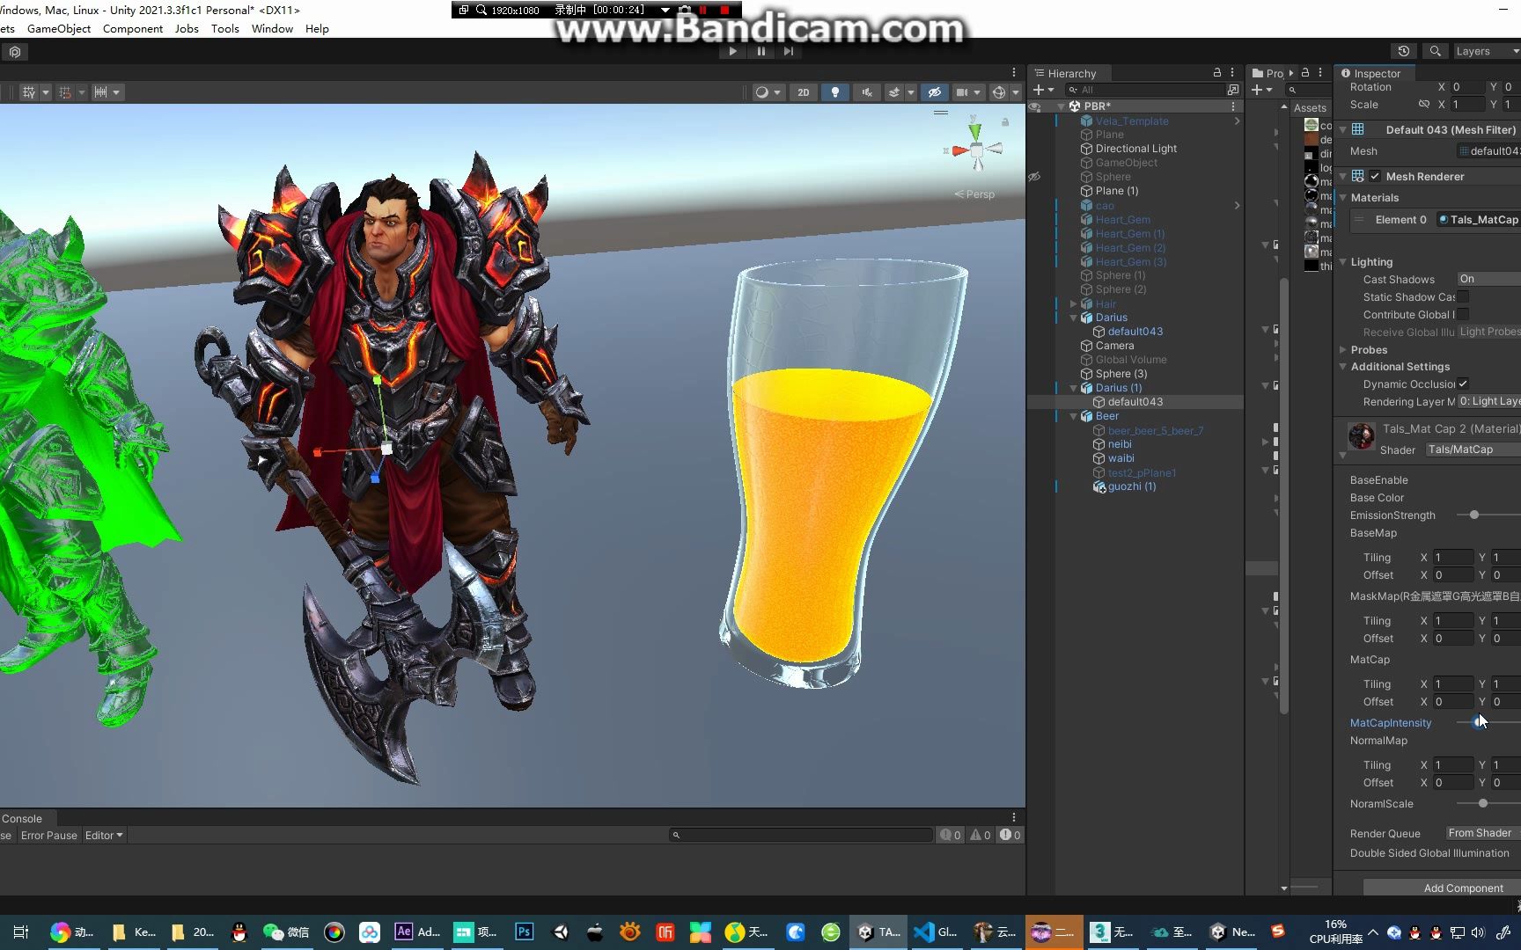Click the scene camera settings icon
The height and width of the screenshot is (950, 1521).
pos(962,92)
